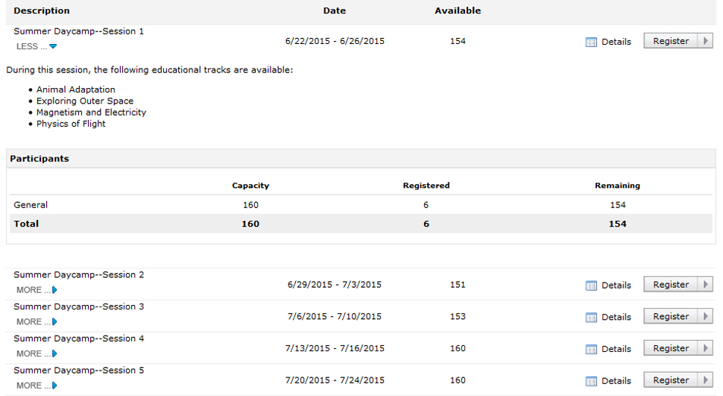Expand Session 5 with the MORE arrow

click(x=54, y=386)
